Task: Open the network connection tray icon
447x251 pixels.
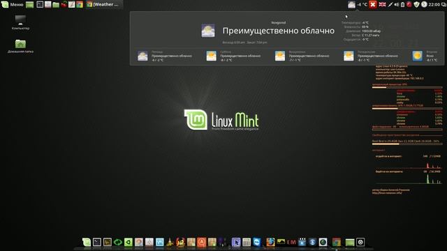Action: click(x=390, y=5)
